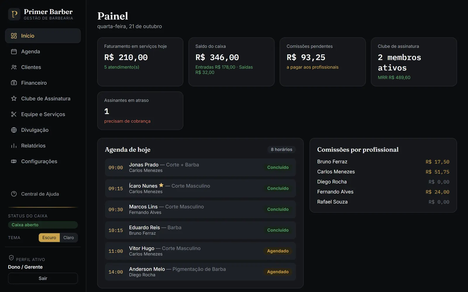Screen dimensions: 468x292
Task: Click Agendado status for Vitor Hugo
Action: (278, 251)
